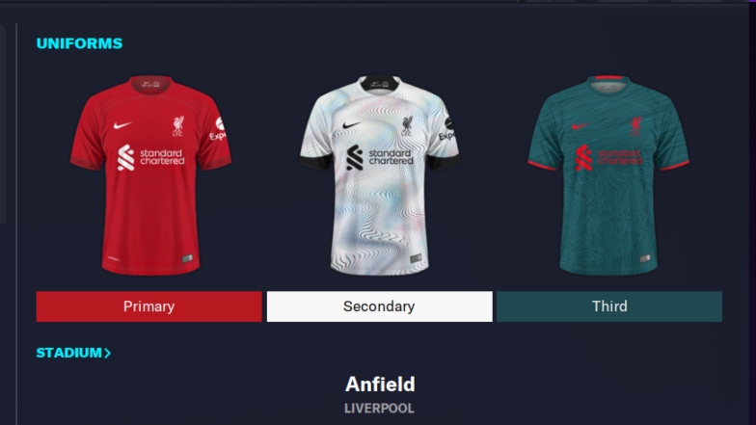
Task: Click Standard Chartered logo on teal jersey
Action: pos(608,158)
